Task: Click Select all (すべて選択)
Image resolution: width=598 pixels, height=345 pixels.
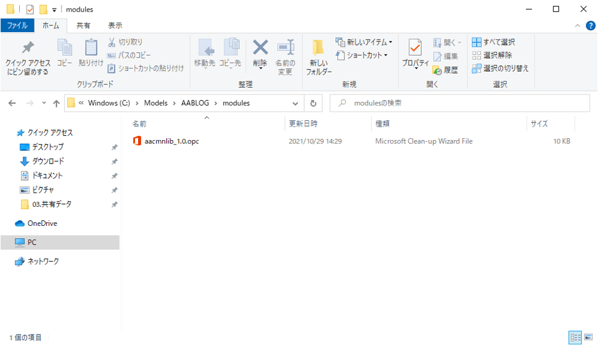Action: (493, 42)
